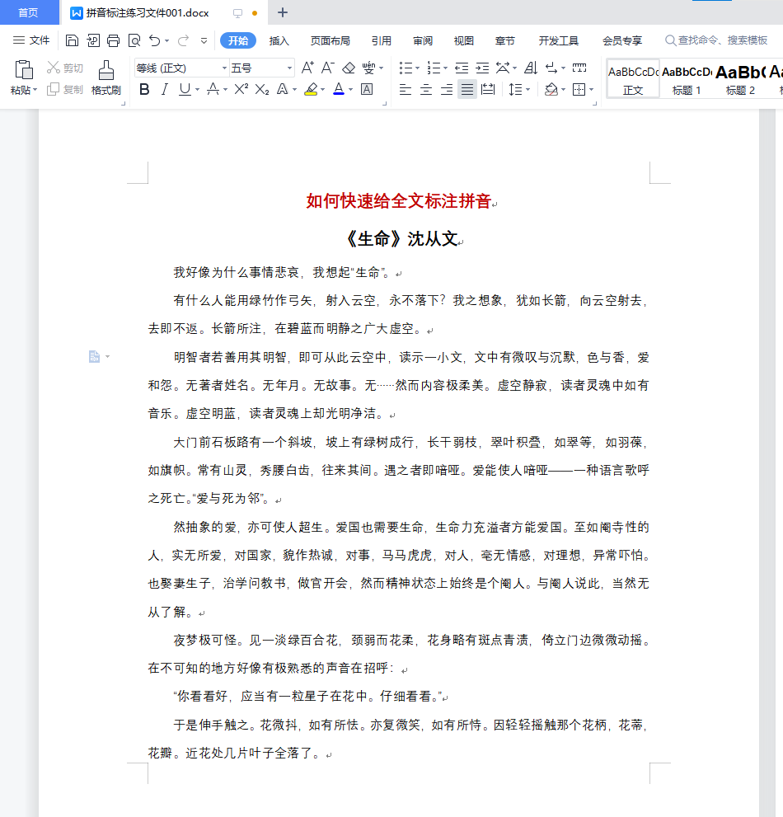Toggle align left
The height and width of the screenshot is (817, 783).
tap(406, 90)
